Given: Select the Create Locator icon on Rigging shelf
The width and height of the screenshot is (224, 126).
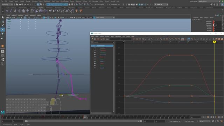Looking at the screenshot, I should pos(7,11).
